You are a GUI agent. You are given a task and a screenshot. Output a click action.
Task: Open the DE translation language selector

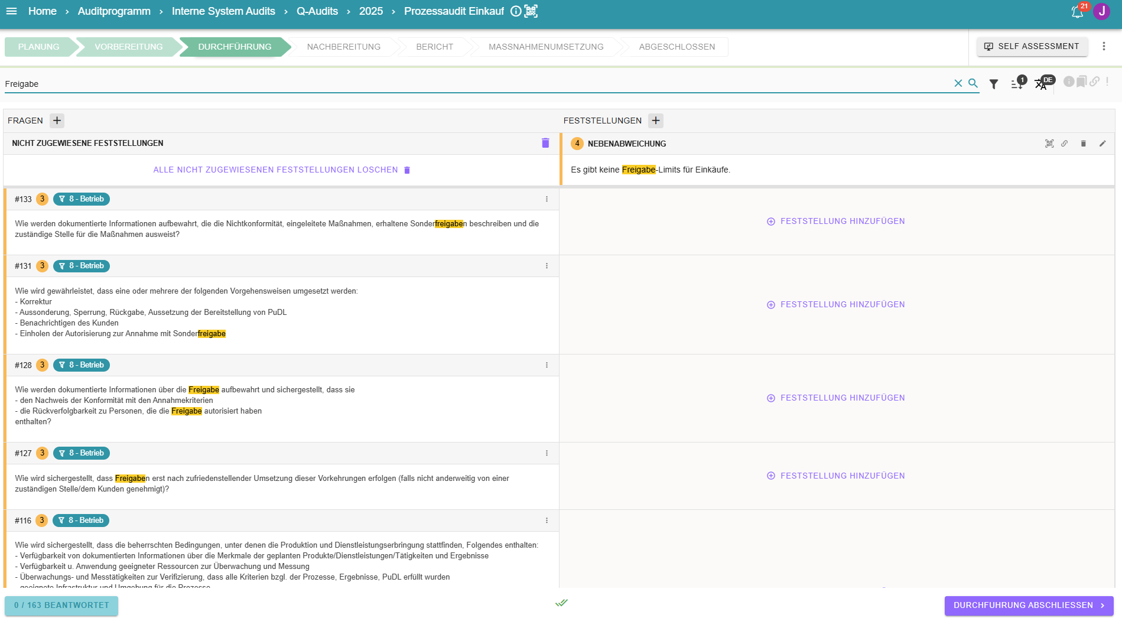[x=1041, y=84]
